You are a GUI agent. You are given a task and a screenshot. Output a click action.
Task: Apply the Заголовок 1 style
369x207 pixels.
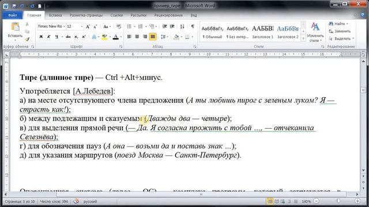pos(263,32)
